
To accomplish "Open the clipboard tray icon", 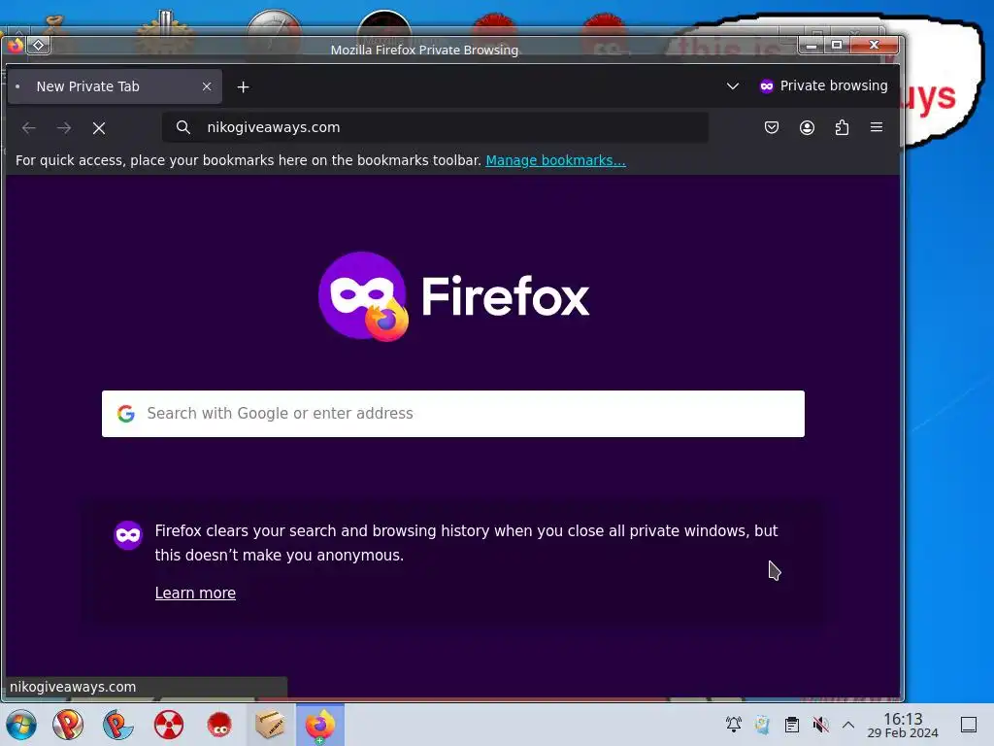I will coord(792,725).
